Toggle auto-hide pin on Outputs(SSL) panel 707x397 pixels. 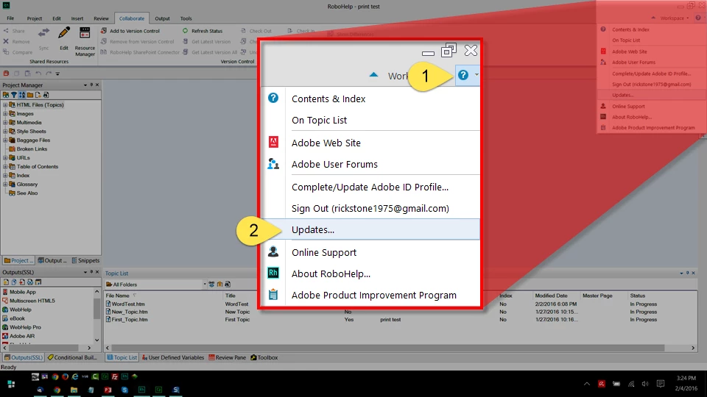pos(91,272)
